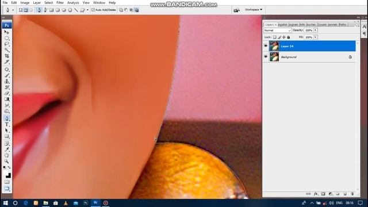Choose Line tool in options bar

[76, 10]
